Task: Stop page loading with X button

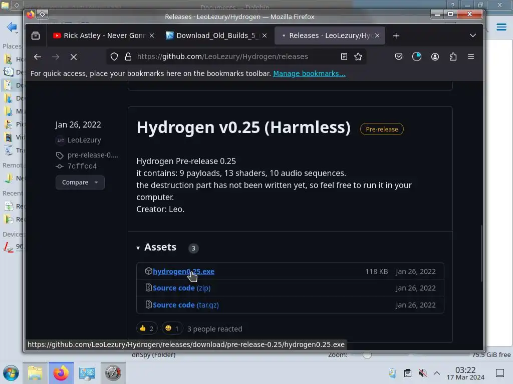Action: click(74, 57)
